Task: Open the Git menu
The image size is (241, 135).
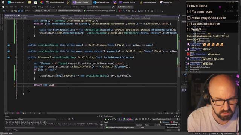Action: click(22, 7)
